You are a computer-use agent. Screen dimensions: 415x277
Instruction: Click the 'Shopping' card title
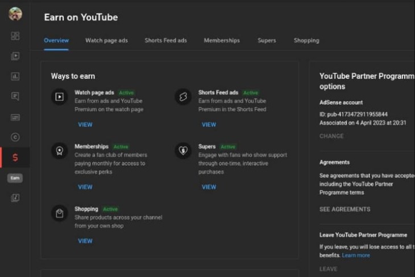tap(86, 209)
